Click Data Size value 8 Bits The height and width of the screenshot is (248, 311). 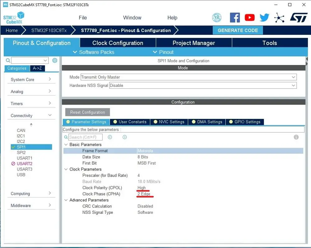pos(143,157)
